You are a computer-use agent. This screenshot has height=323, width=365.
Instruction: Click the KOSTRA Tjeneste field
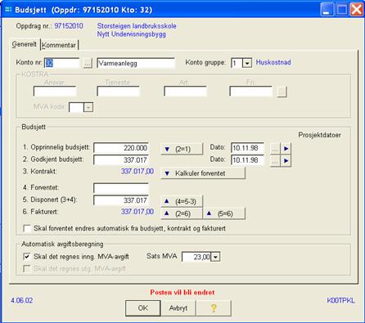[118, 92]
